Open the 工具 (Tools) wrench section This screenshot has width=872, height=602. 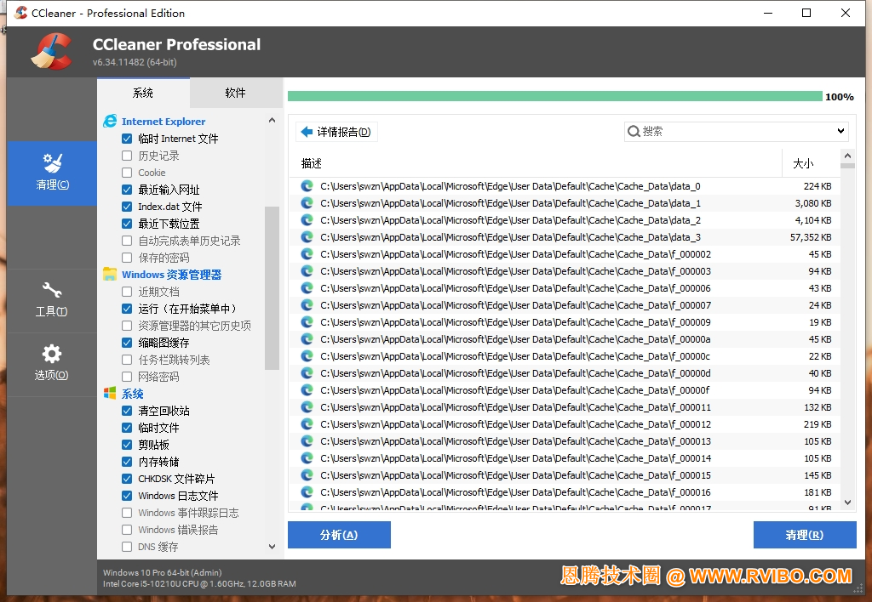[x=52, y=300]
